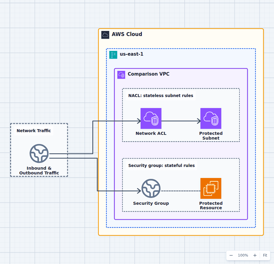The width and height of the screenshot is (274, 264).
Task: Select the Network ACL node icon
Action: click(x=151, y=118)
